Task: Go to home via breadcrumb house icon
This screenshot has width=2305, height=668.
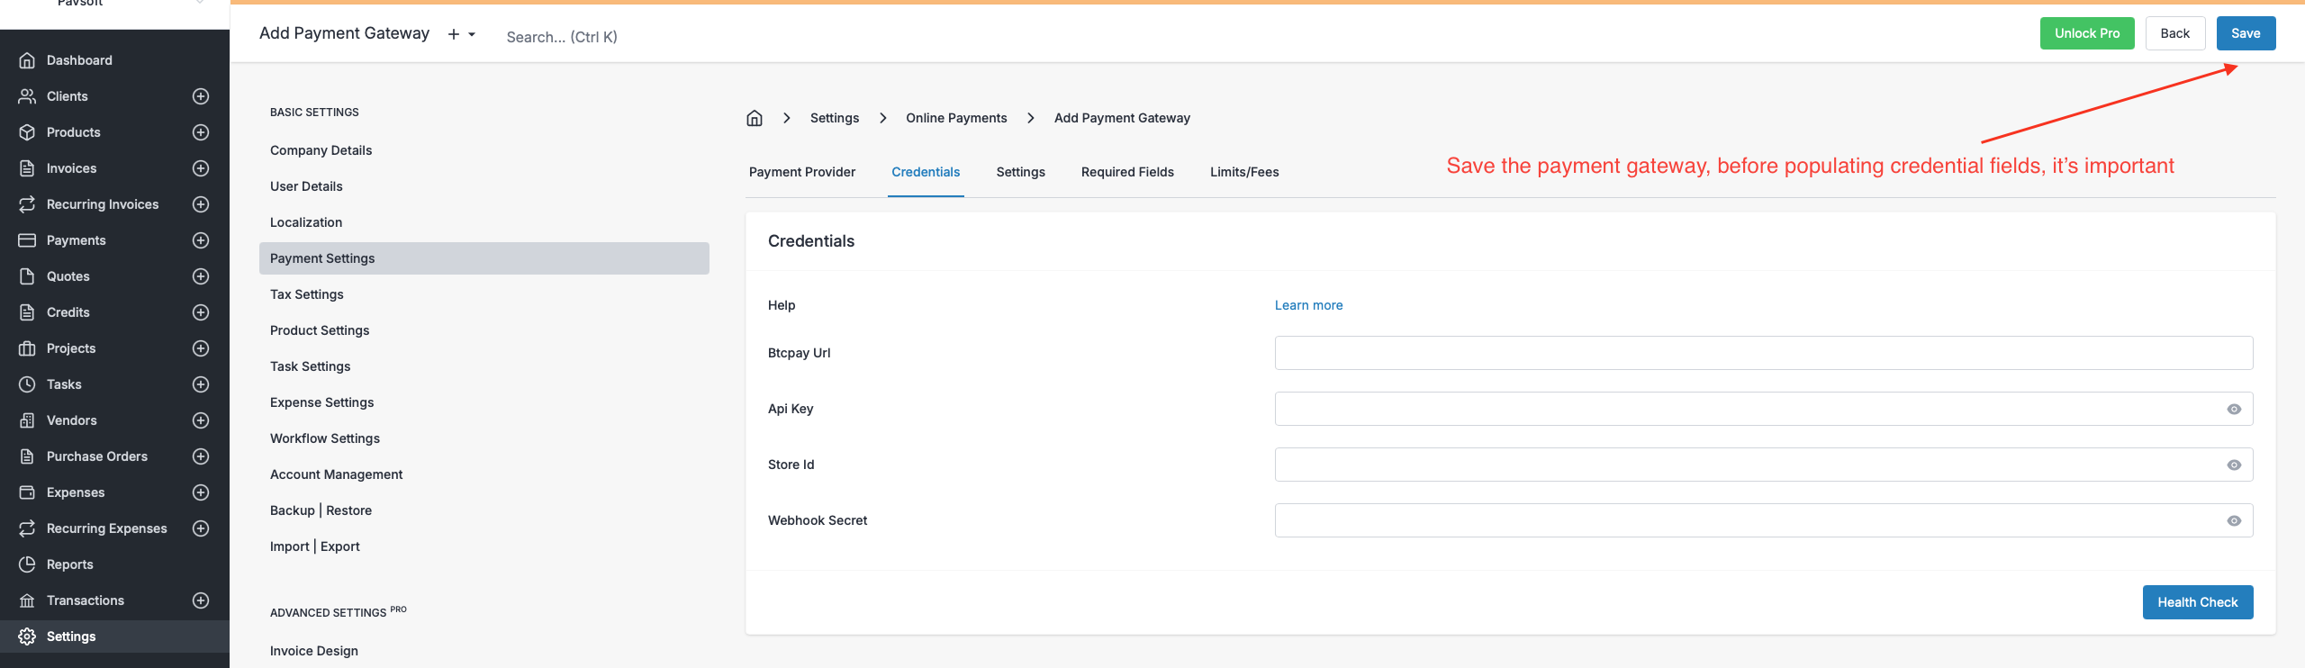Action: click(755, 118)
